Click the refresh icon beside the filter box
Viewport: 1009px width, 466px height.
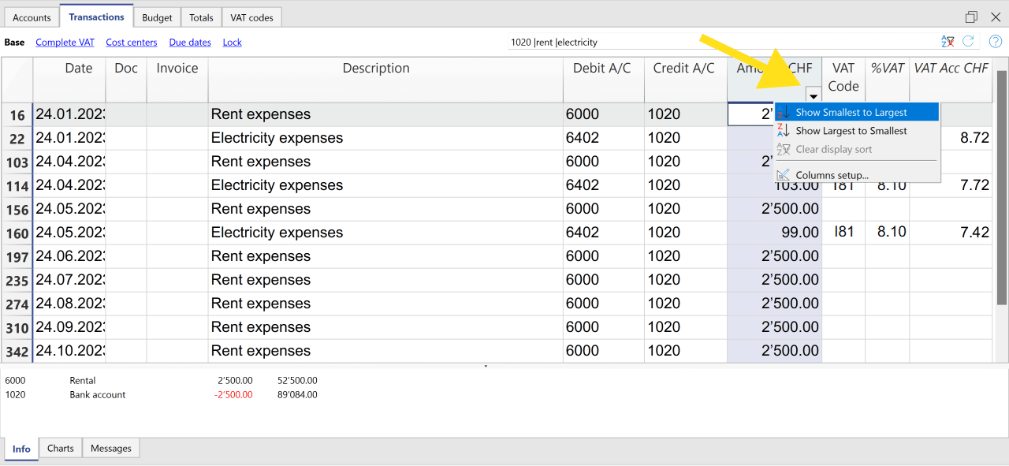[968, 42]
